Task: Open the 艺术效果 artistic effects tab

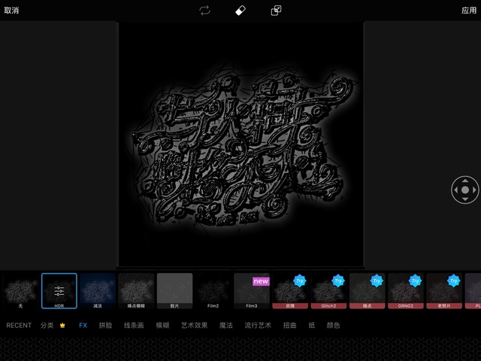Action: point(193,326)
